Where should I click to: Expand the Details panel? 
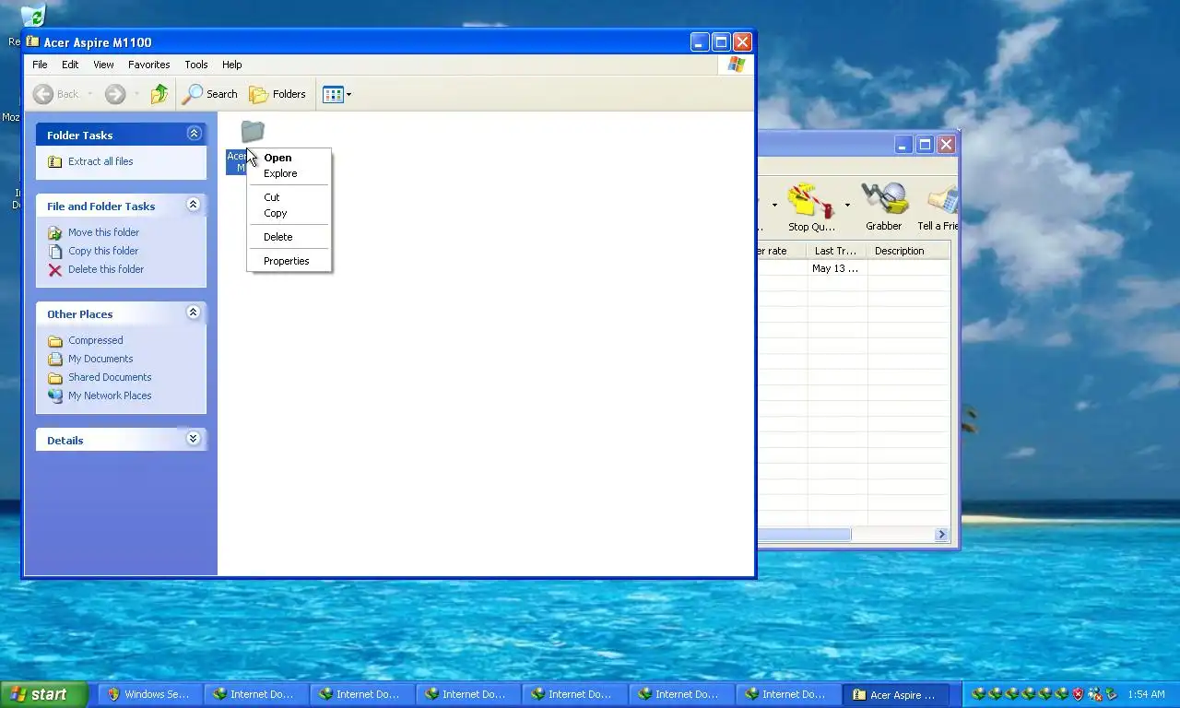tap(193, 439)
